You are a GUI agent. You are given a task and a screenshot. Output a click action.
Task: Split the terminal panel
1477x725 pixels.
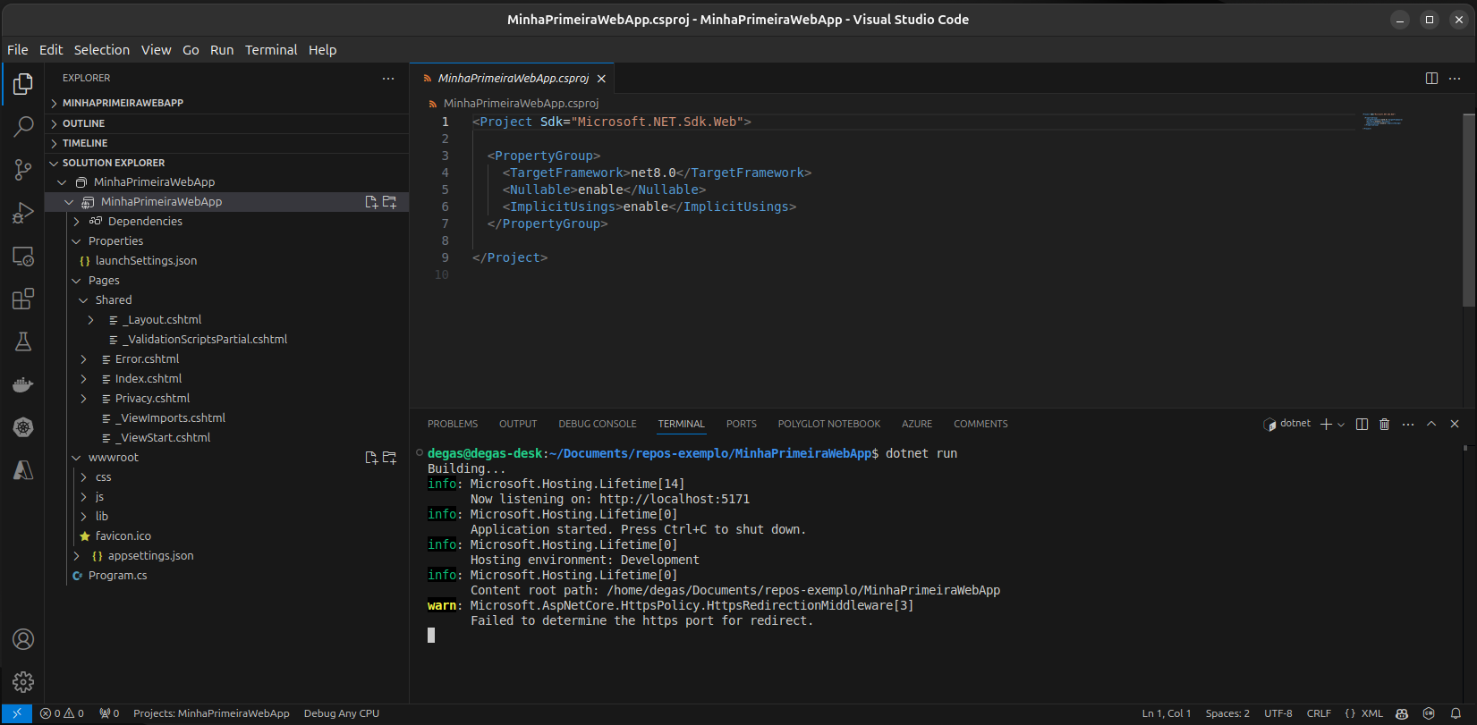(1362, 424)
